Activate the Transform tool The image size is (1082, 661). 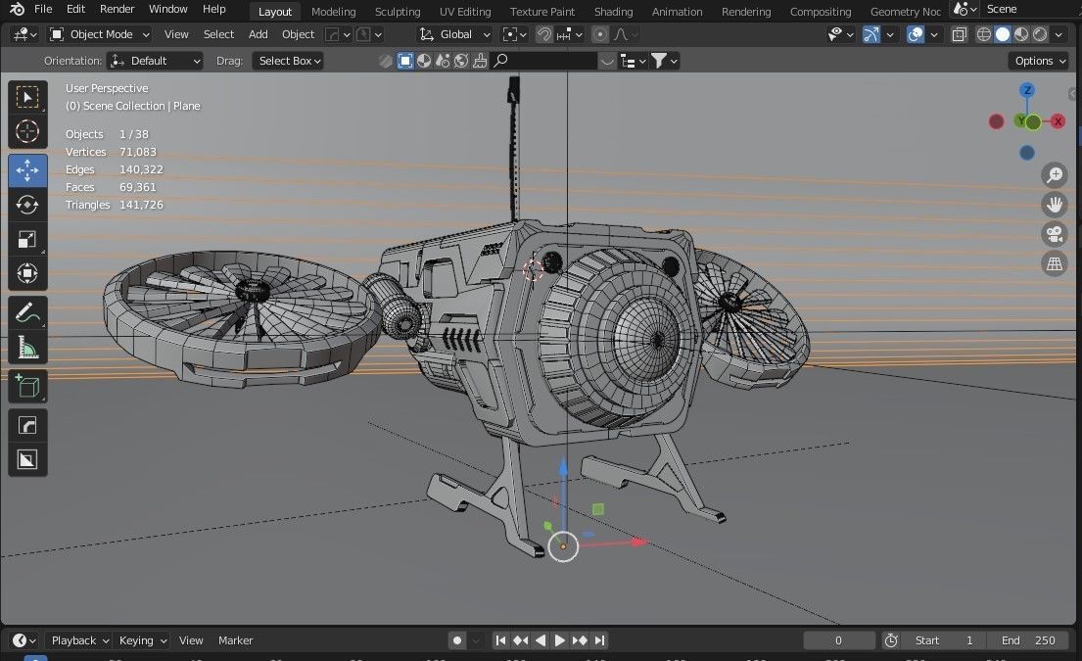pos(27,273)
